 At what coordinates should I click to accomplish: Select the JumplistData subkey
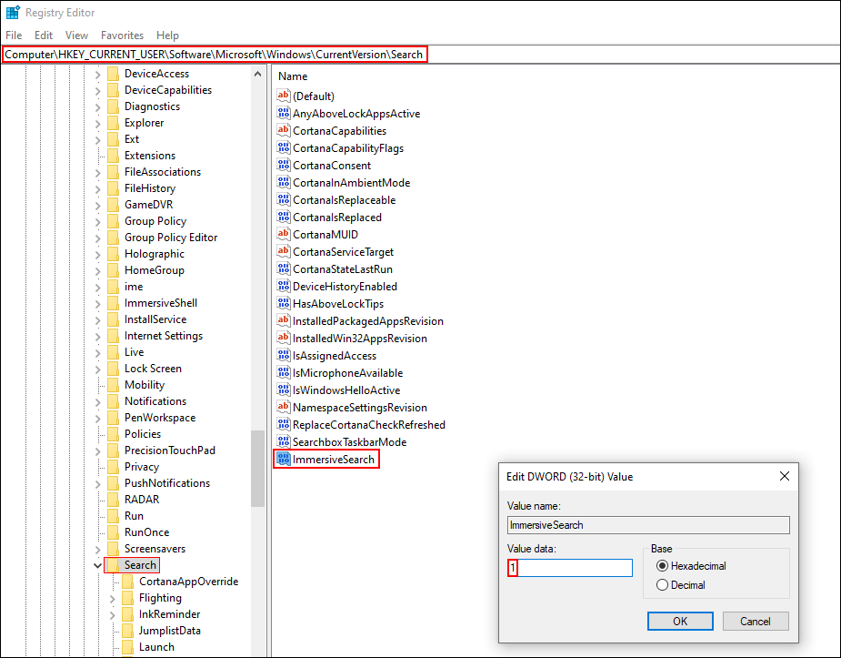(169, 631)
